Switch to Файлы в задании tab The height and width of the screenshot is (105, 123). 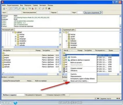click(13, 95)
